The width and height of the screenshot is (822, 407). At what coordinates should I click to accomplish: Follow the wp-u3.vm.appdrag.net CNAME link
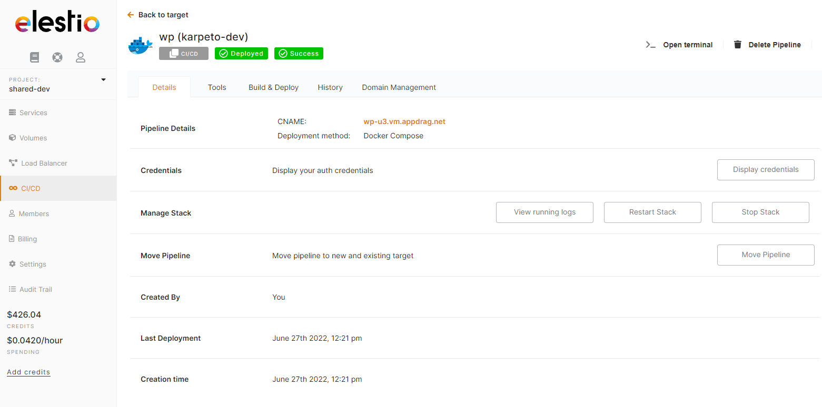pyautogui.click(x=404, y=121)
